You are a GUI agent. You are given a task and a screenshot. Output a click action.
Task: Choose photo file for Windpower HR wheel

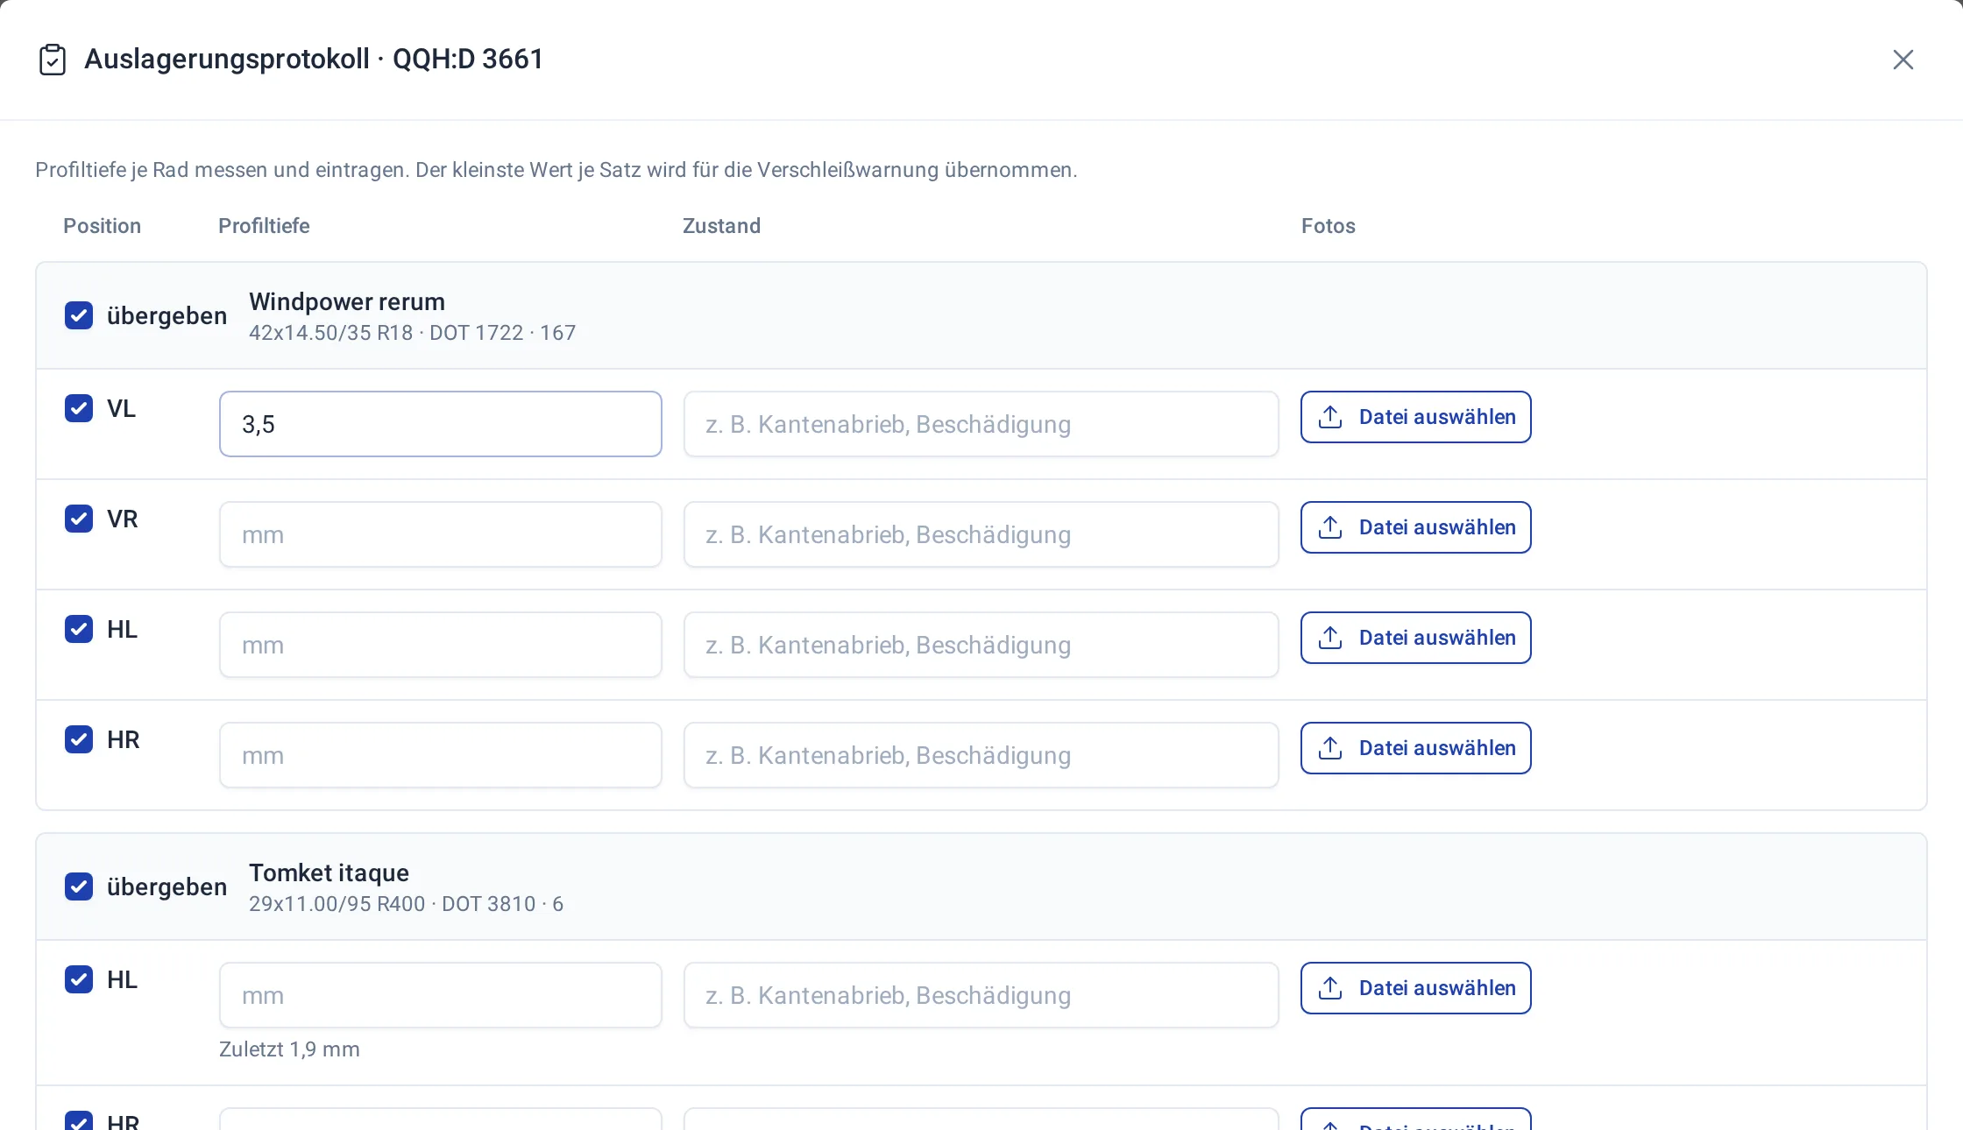pyautogui.click(x=1415, y=748)
